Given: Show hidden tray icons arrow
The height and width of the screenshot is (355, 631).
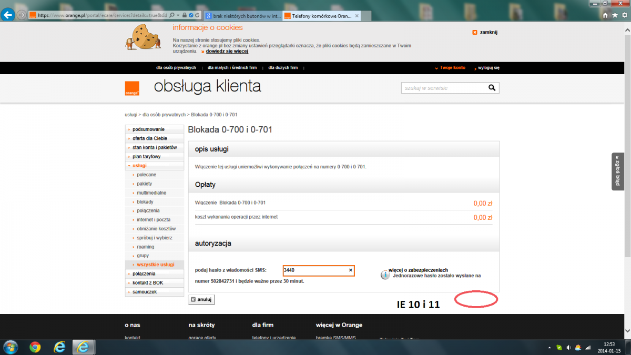Looking at the screenshot, I should [x=549, y=348].
